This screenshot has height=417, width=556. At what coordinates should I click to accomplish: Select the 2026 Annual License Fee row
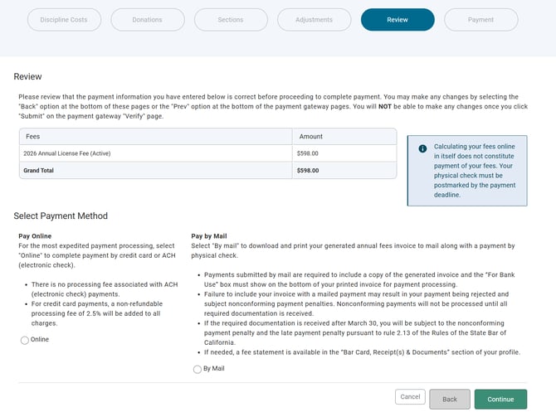click(67, 153)
